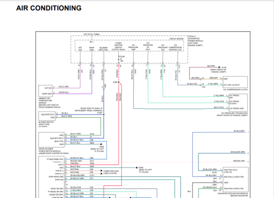
Task: Click the "C21" circuit code
Action: pyautogui.click(x=92, y=178)
